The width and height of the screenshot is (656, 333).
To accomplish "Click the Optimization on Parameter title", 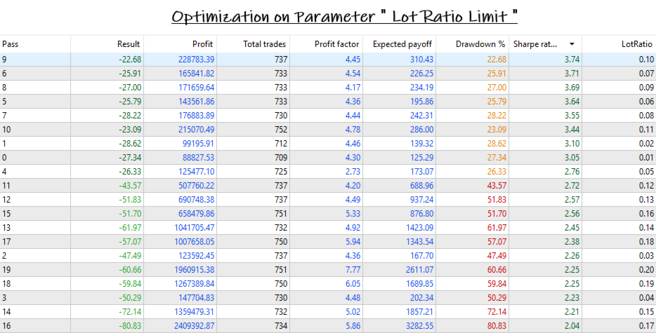I will click(x=344, y=16).
